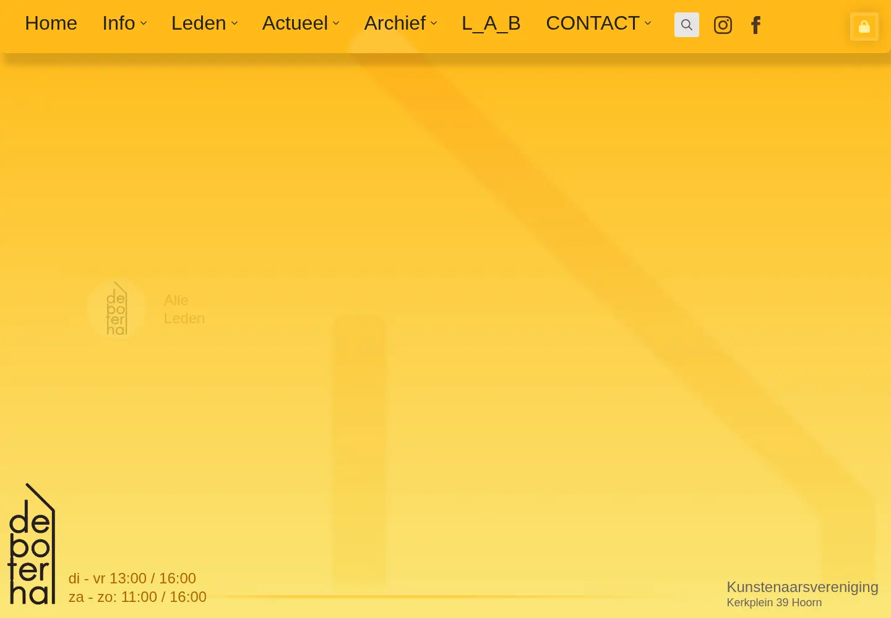Click the address Kerkplein 39 Hoorn

[774, 603]
